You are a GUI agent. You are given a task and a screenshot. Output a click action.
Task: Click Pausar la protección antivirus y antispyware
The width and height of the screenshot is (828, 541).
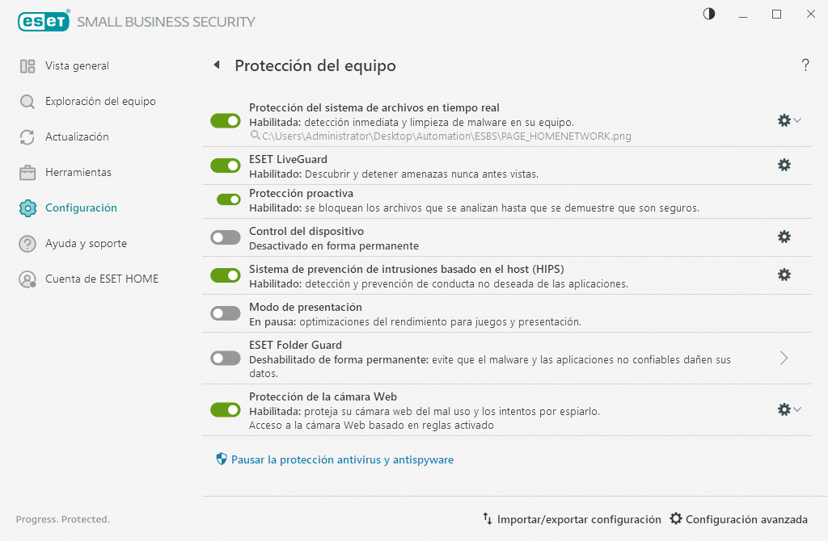(342, 459)
